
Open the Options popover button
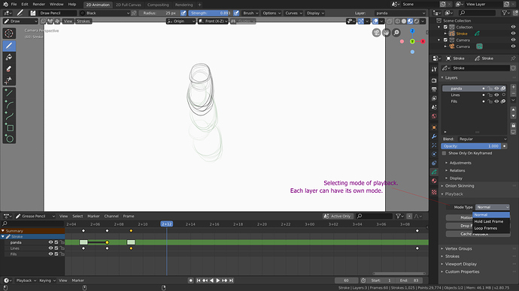point(272,13)
